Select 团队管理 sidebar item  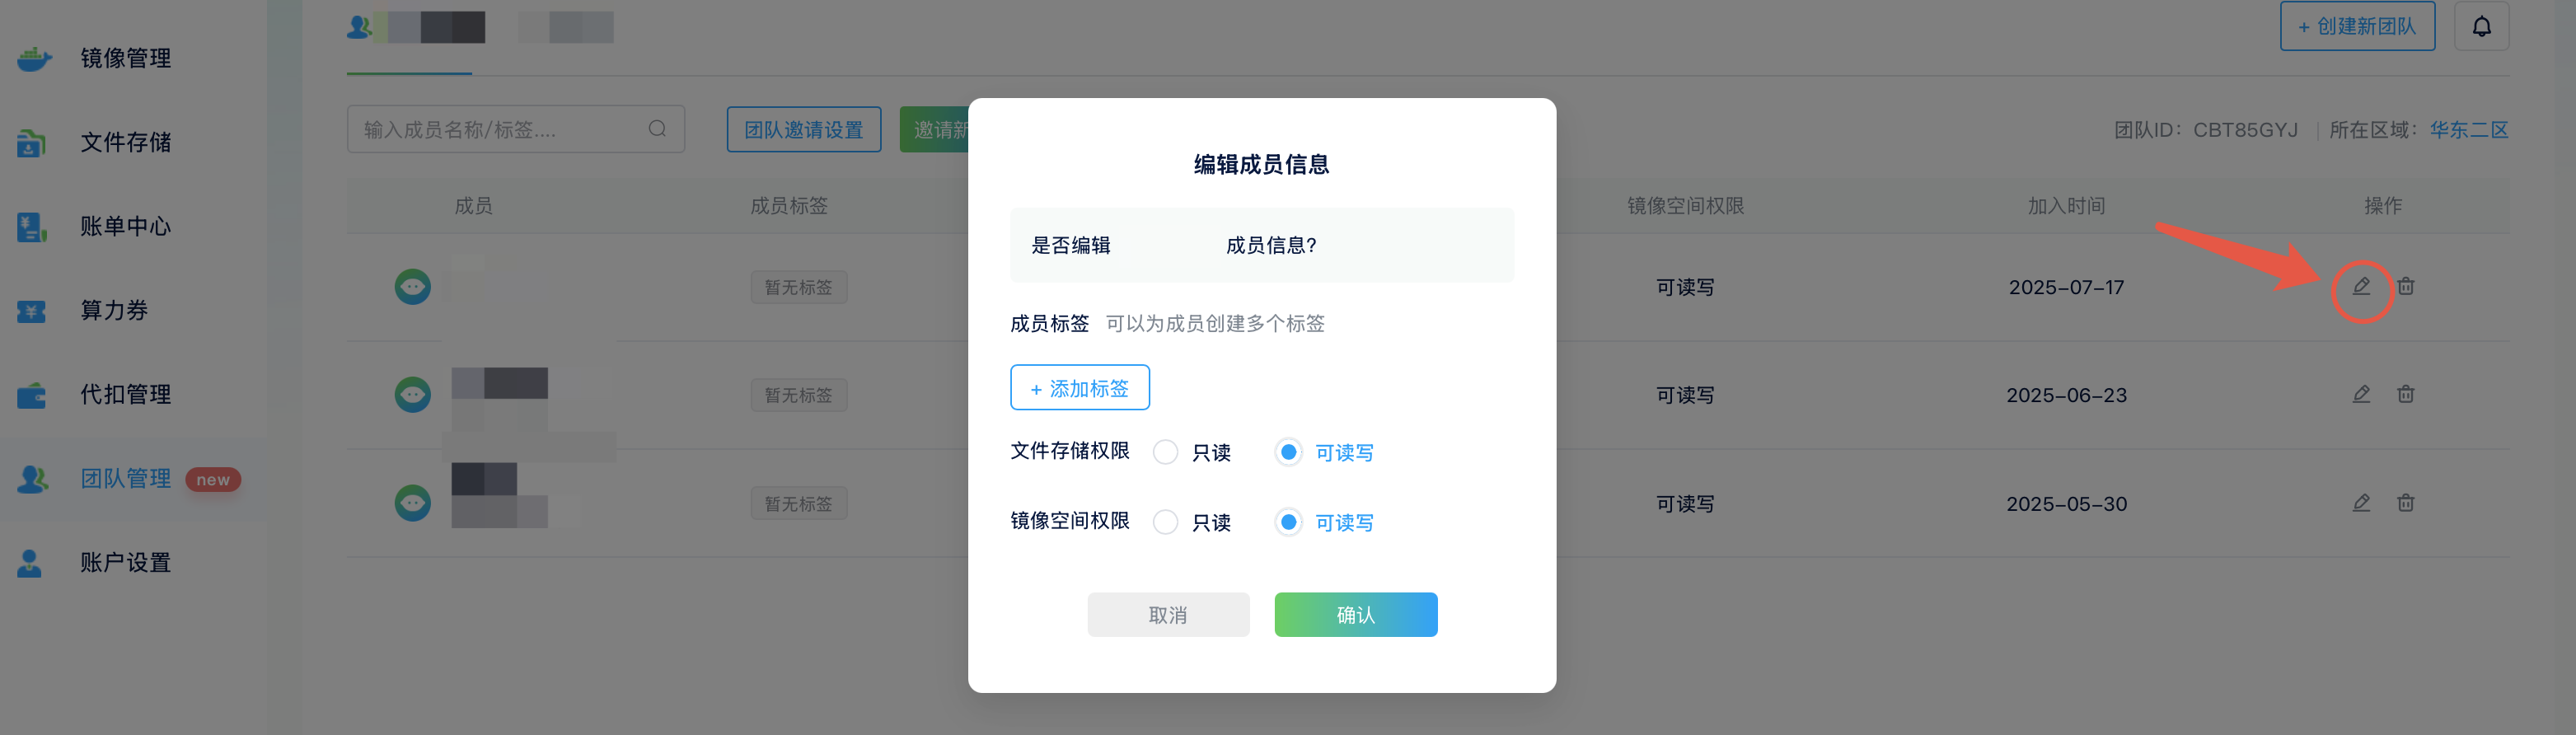click(x=126, y=478)
